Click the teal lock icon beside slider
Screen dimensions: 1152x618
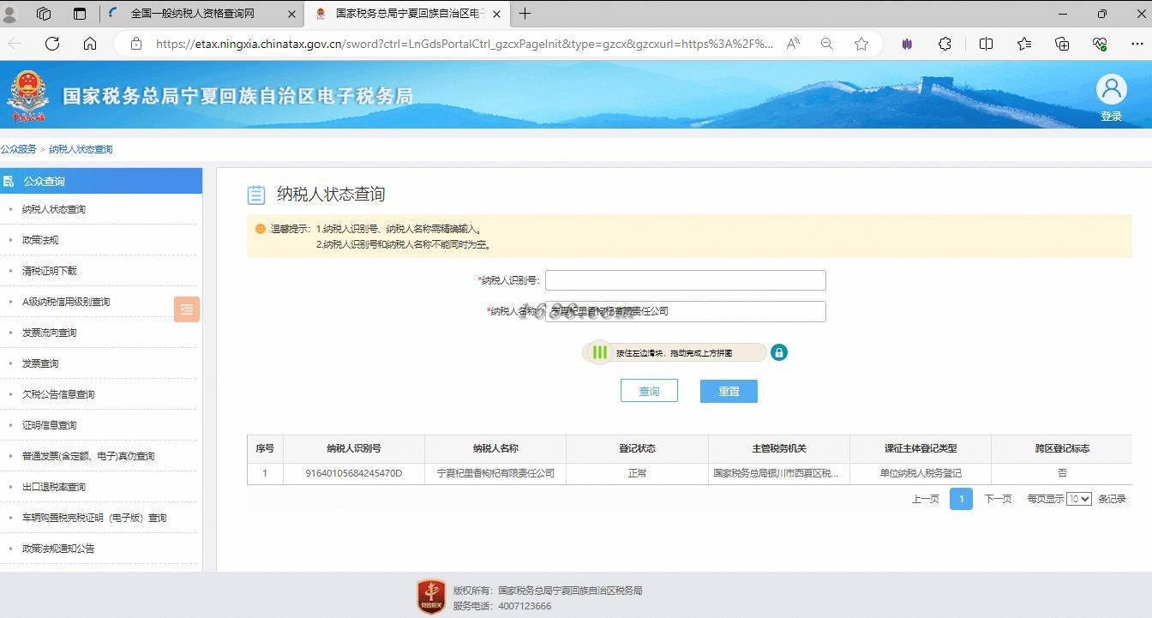778,352
